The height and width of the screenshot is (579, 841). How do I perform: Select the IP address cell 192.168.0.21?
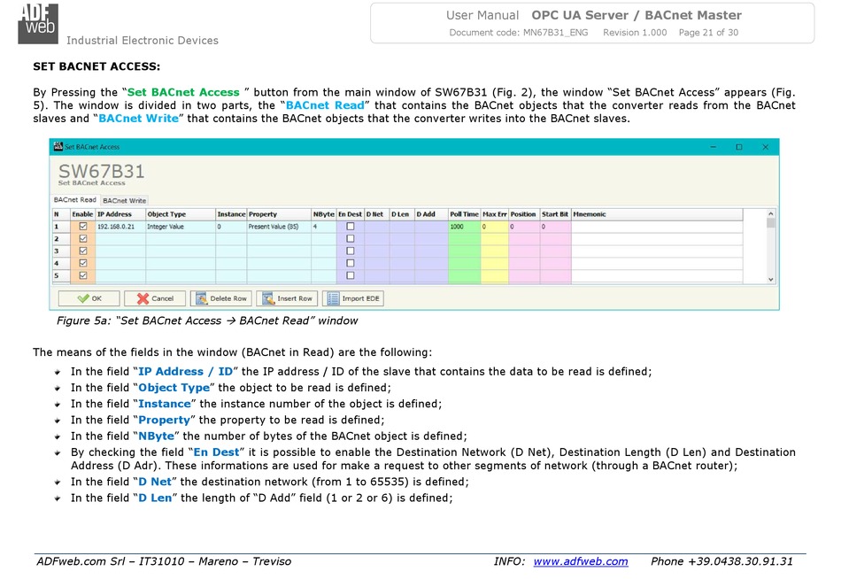click(x=120, y=227)
